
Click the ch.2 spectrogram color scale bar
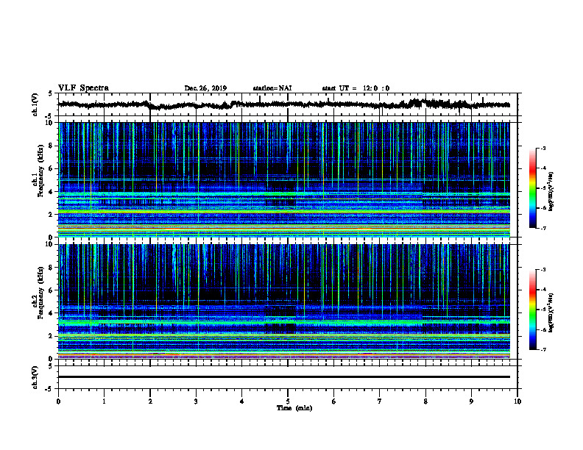coord(532,310)
